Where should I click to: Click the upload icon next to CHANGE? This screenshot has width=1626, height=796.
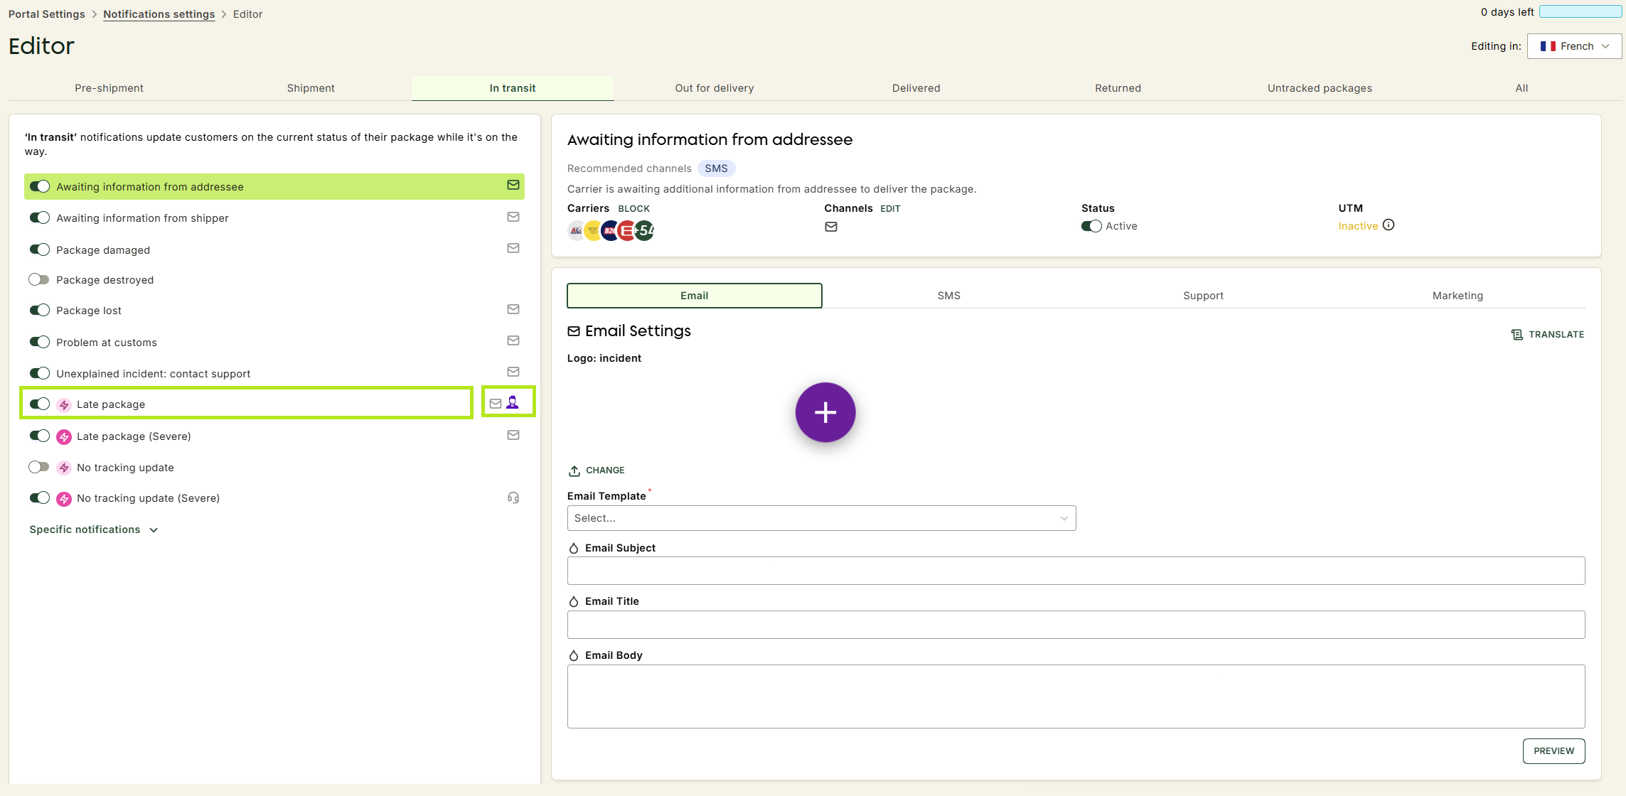click(574, 470)
